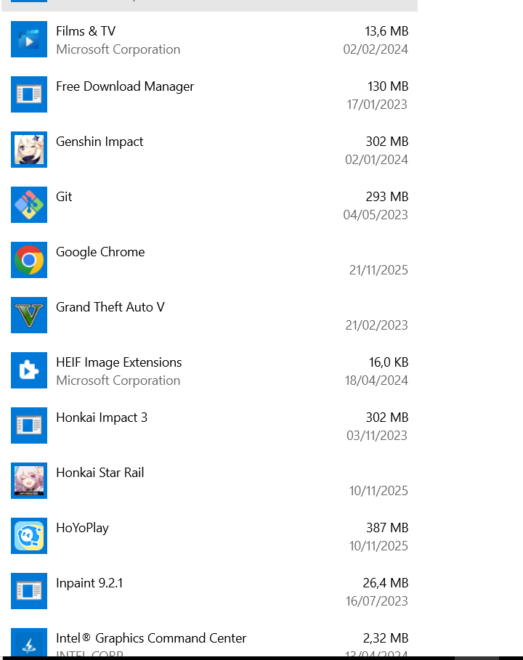Select the Inpaint 9.2.1 app name
Viewport: 523px width, 660px height.
[x=89, y=583]
